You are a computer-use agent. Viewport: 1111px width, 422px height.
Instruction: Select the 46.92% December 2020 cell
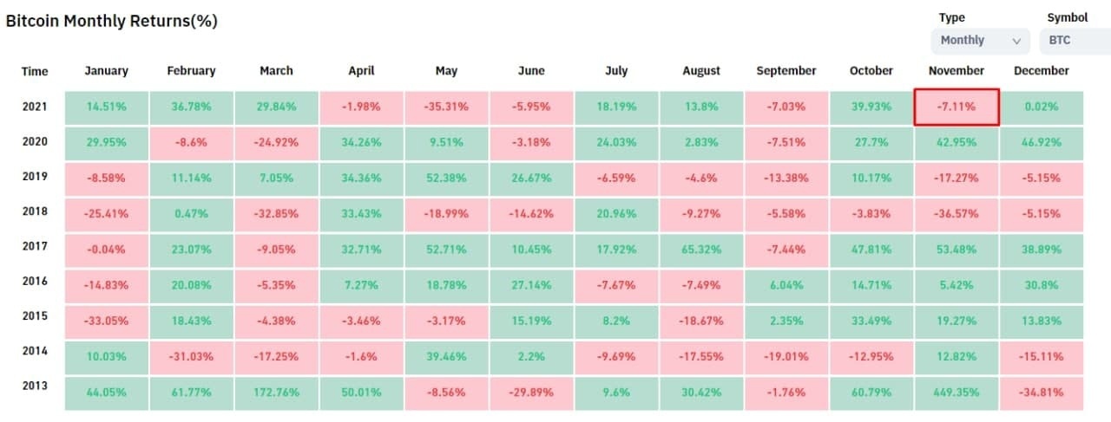coord(1041,143)
